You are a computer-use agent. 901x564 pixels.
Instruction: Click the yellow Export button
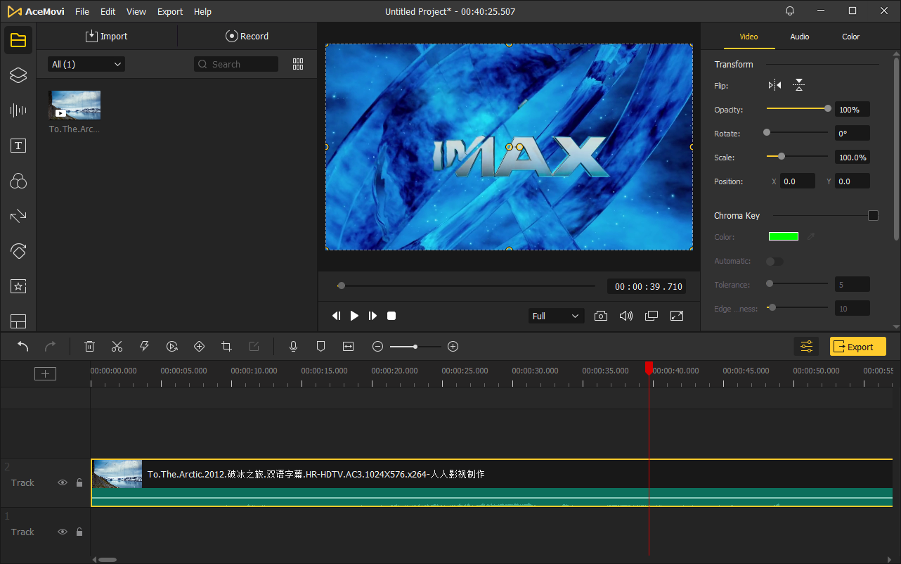pos(858,346)
